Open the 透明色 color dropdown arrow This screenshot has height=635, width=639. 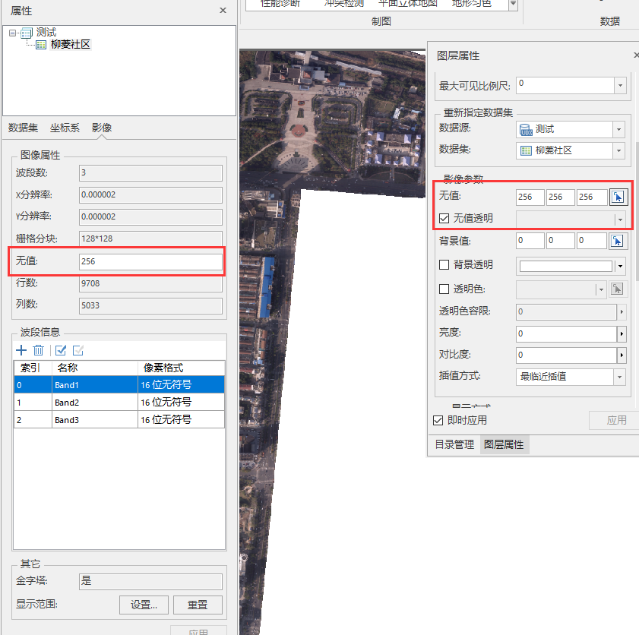pos(601,289)
